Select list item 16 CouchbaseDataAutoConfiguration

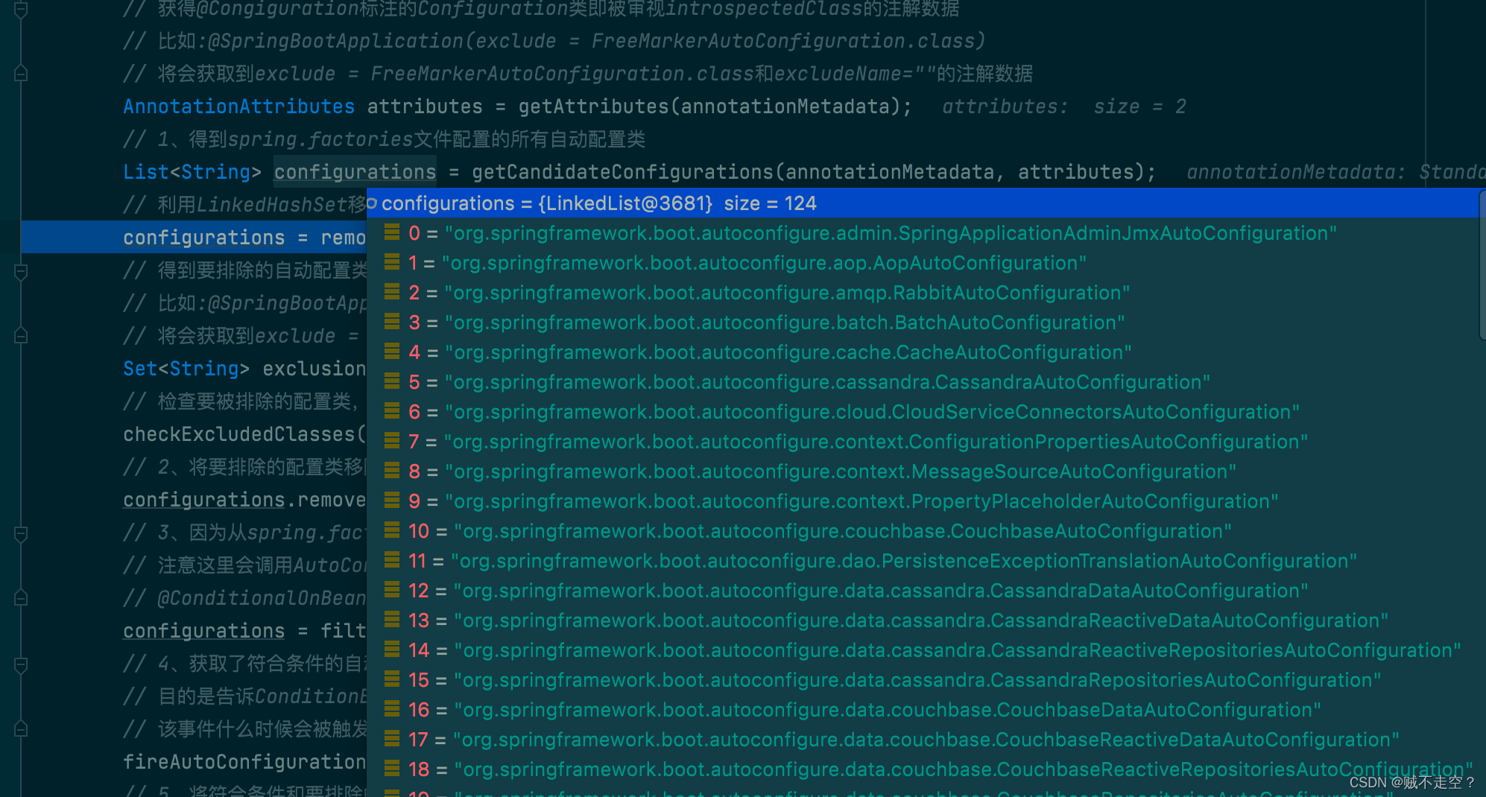923,710
